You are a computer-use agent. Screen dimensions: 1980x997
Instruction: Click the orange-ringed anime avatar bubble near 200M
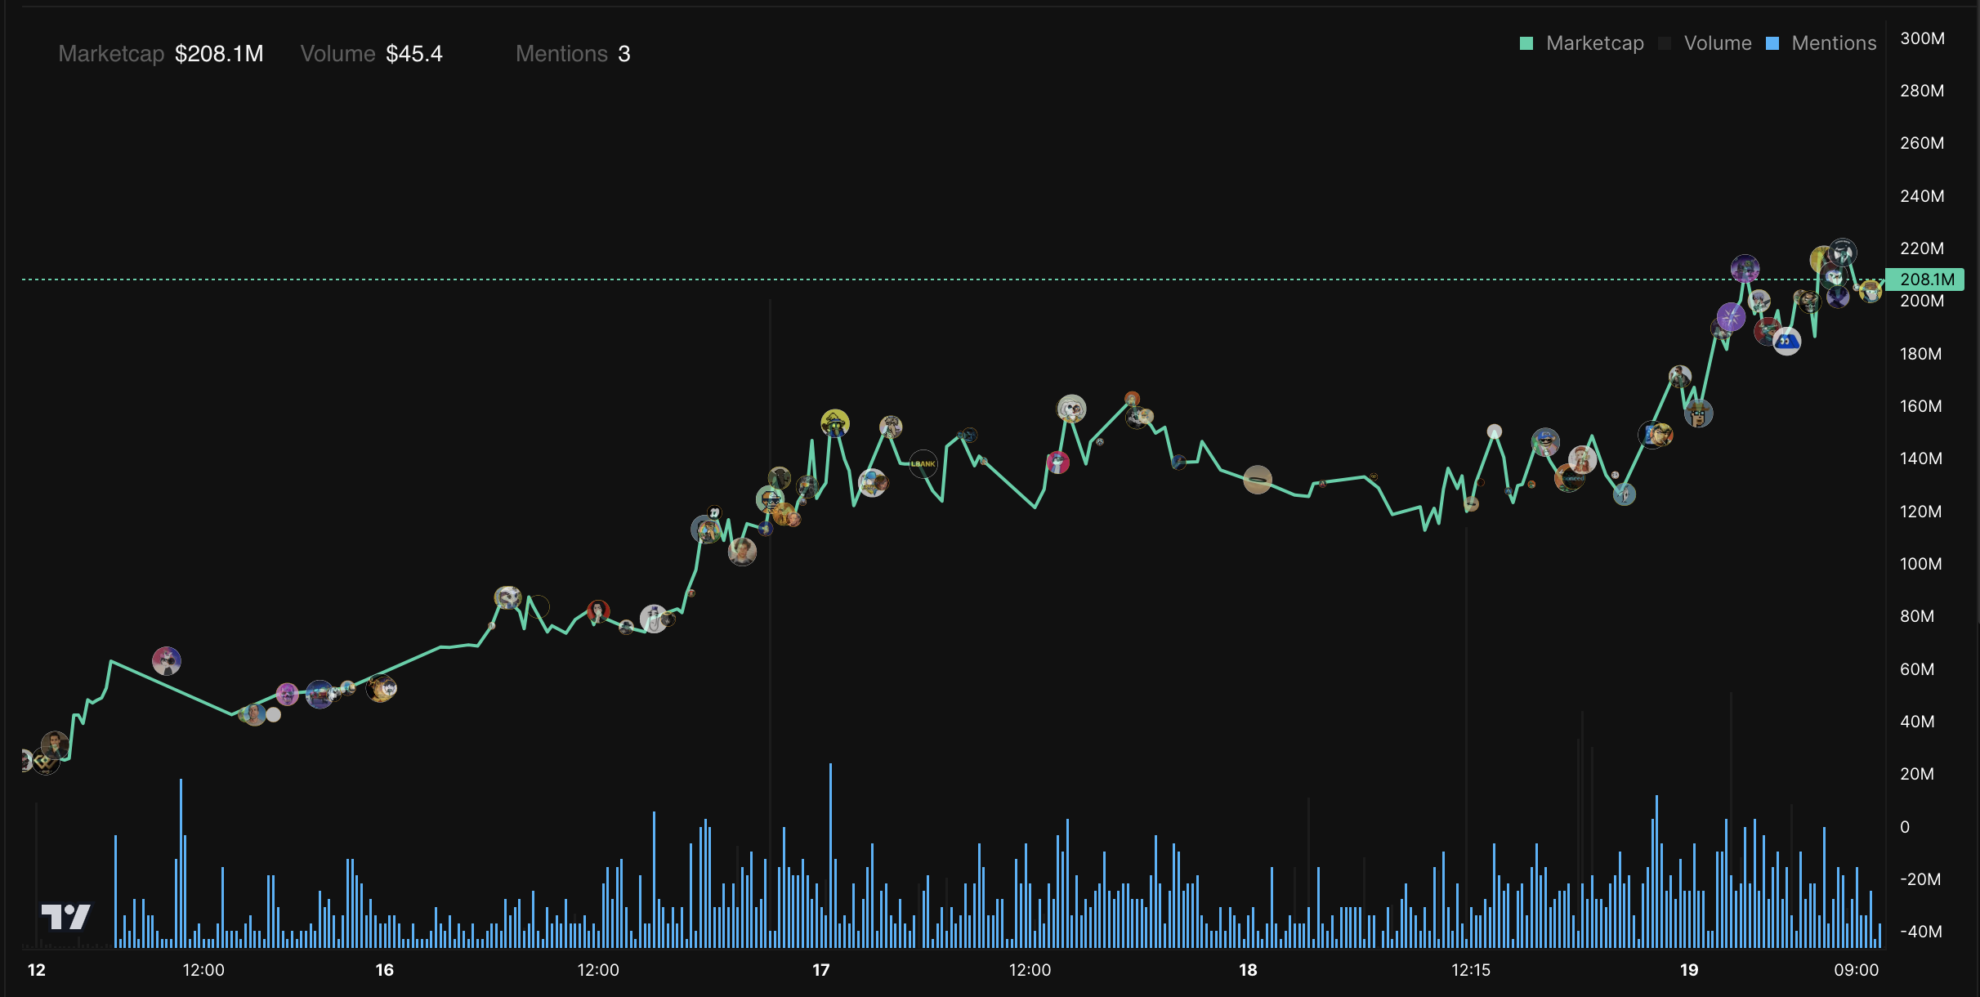coord(1760,302)
